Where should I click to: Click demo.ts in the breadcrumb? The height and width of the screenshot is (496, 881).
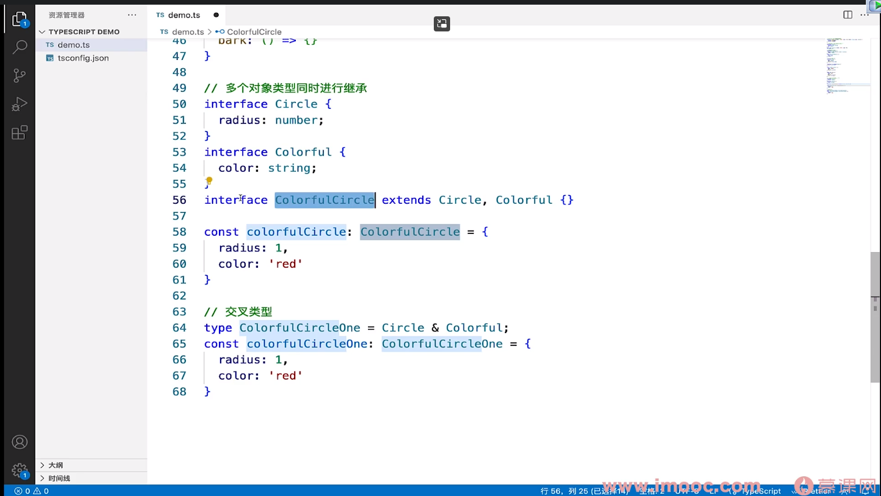[187, 32]
